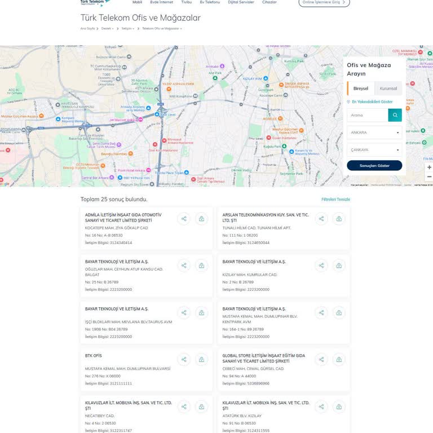
Task: Open the Mobil menu
Action: pos(137,2)
